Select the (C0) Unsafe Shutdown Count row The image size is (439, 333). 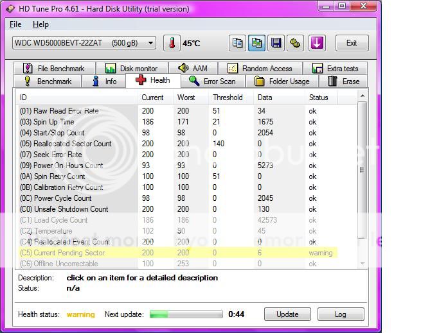(178, 209)
